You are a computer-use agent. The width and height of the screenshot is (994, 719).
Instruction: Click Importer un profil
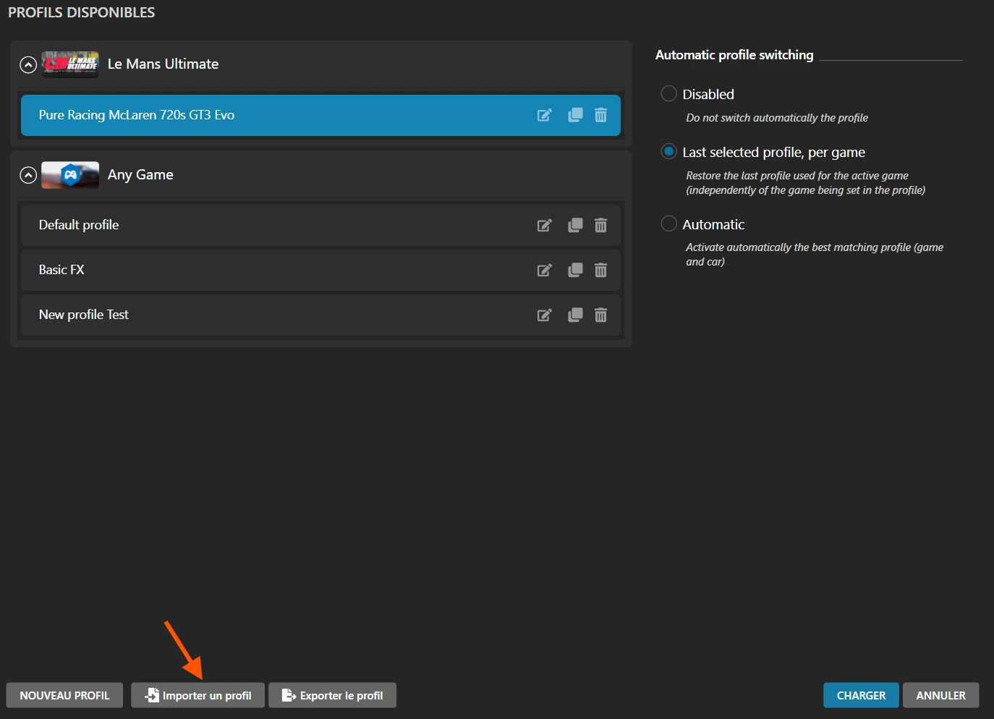[x=197, y=696]
